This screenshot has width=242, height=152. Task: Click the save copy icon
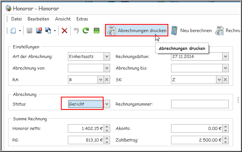48,31
